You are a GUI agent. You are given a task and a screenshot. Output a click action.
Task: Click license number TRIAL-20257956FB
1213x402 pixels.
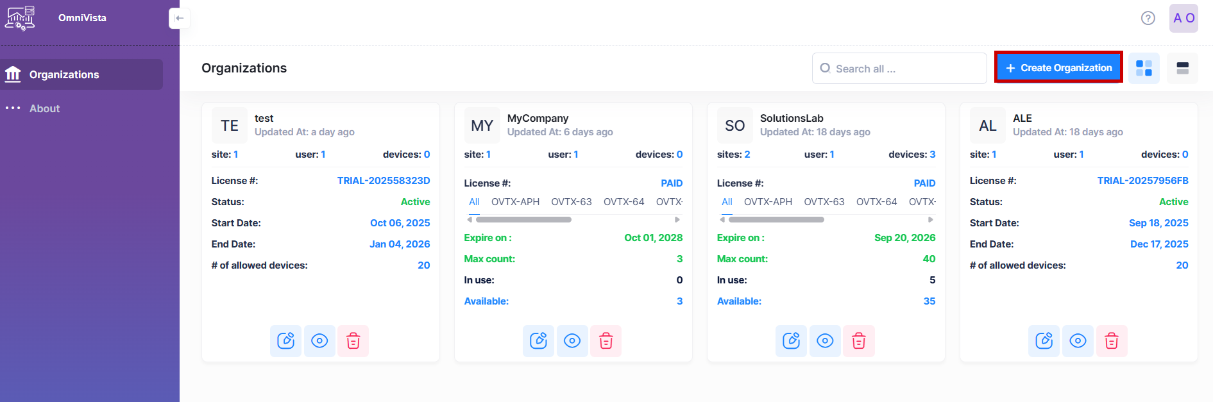tap(1142, 181)
